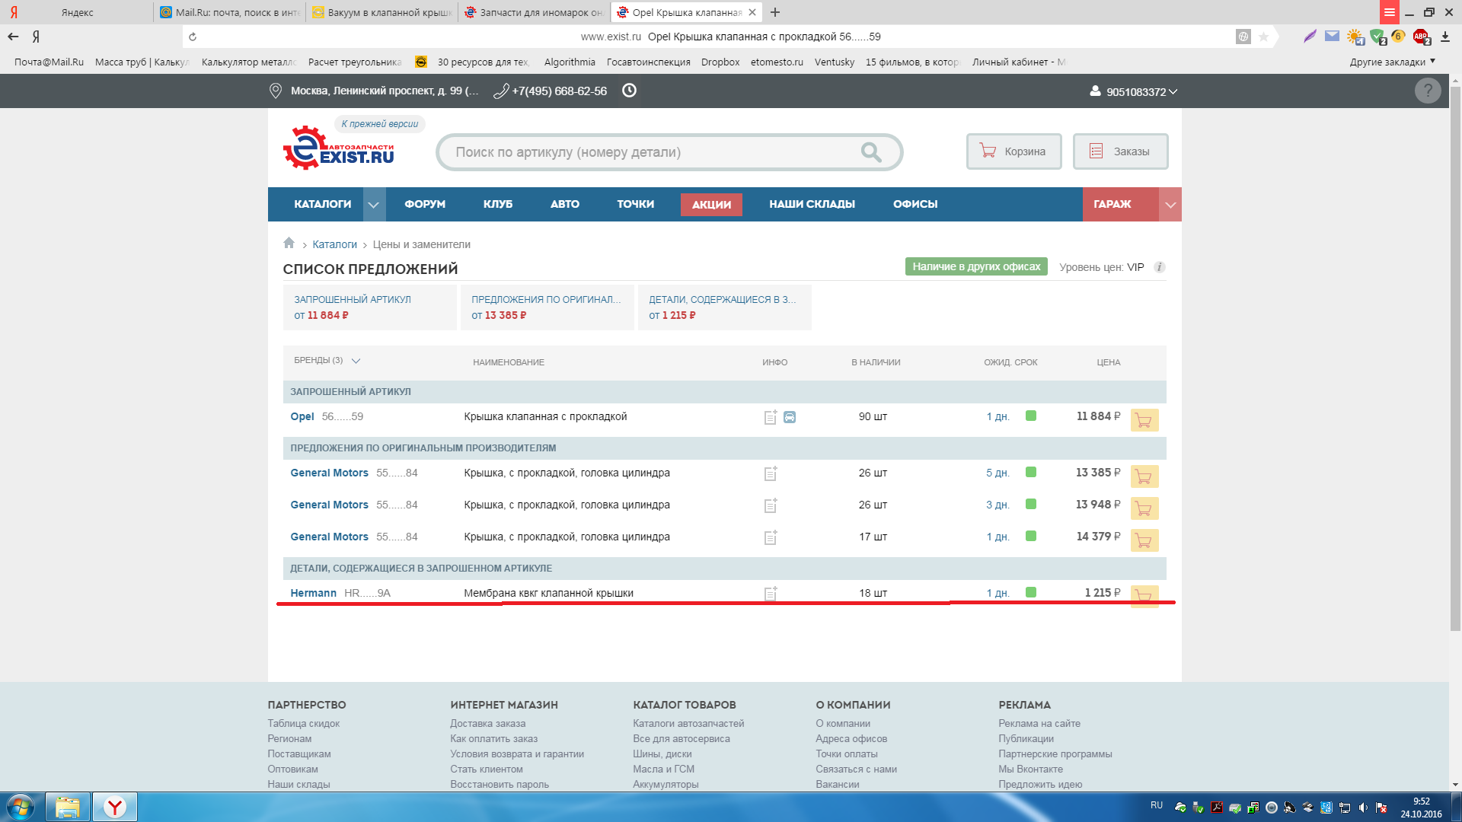Click price level info icon

point(1159,267)
